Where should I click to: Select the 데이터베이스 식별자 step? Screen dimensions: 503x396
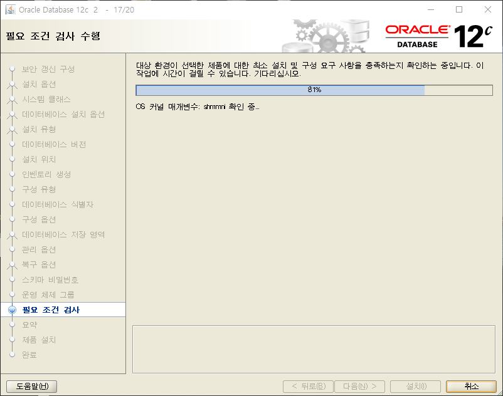tap(58, 204)
